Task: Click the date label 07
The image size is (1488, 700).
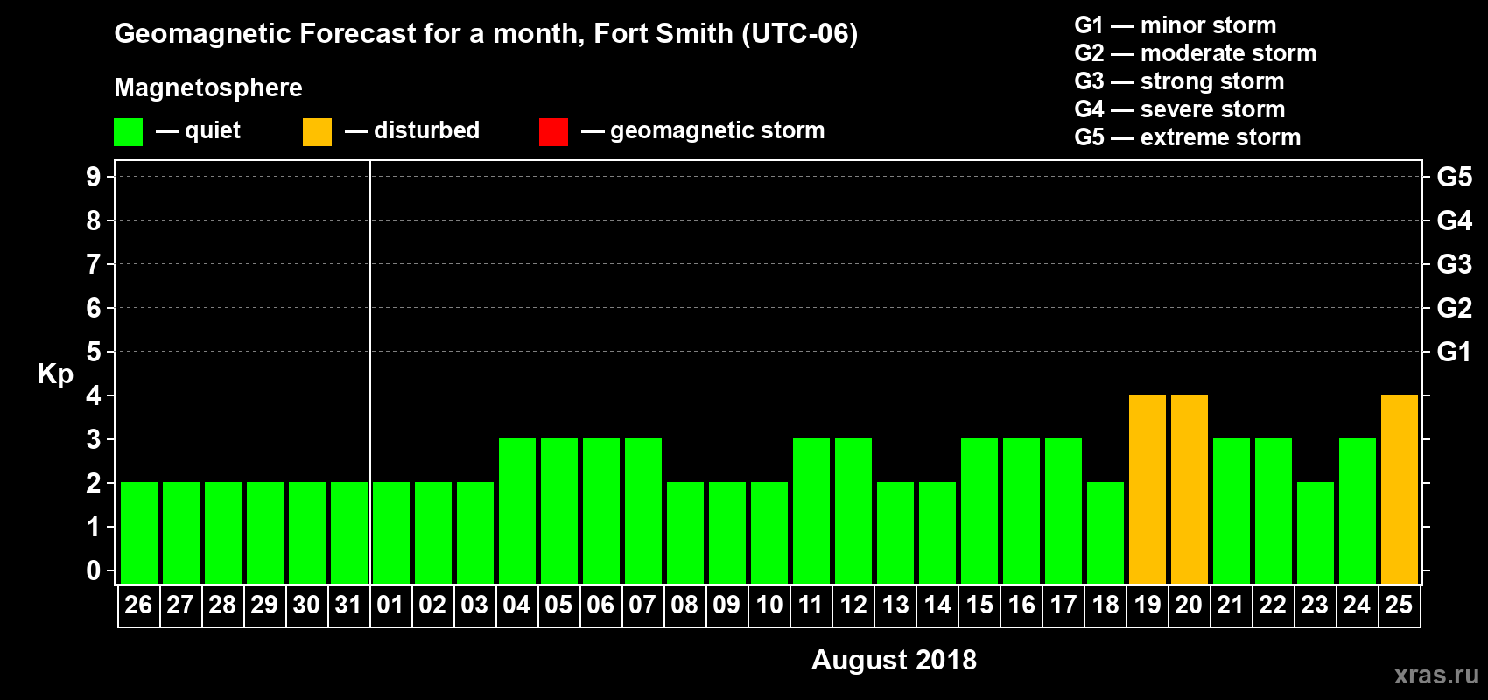Action: pos(642,605)
